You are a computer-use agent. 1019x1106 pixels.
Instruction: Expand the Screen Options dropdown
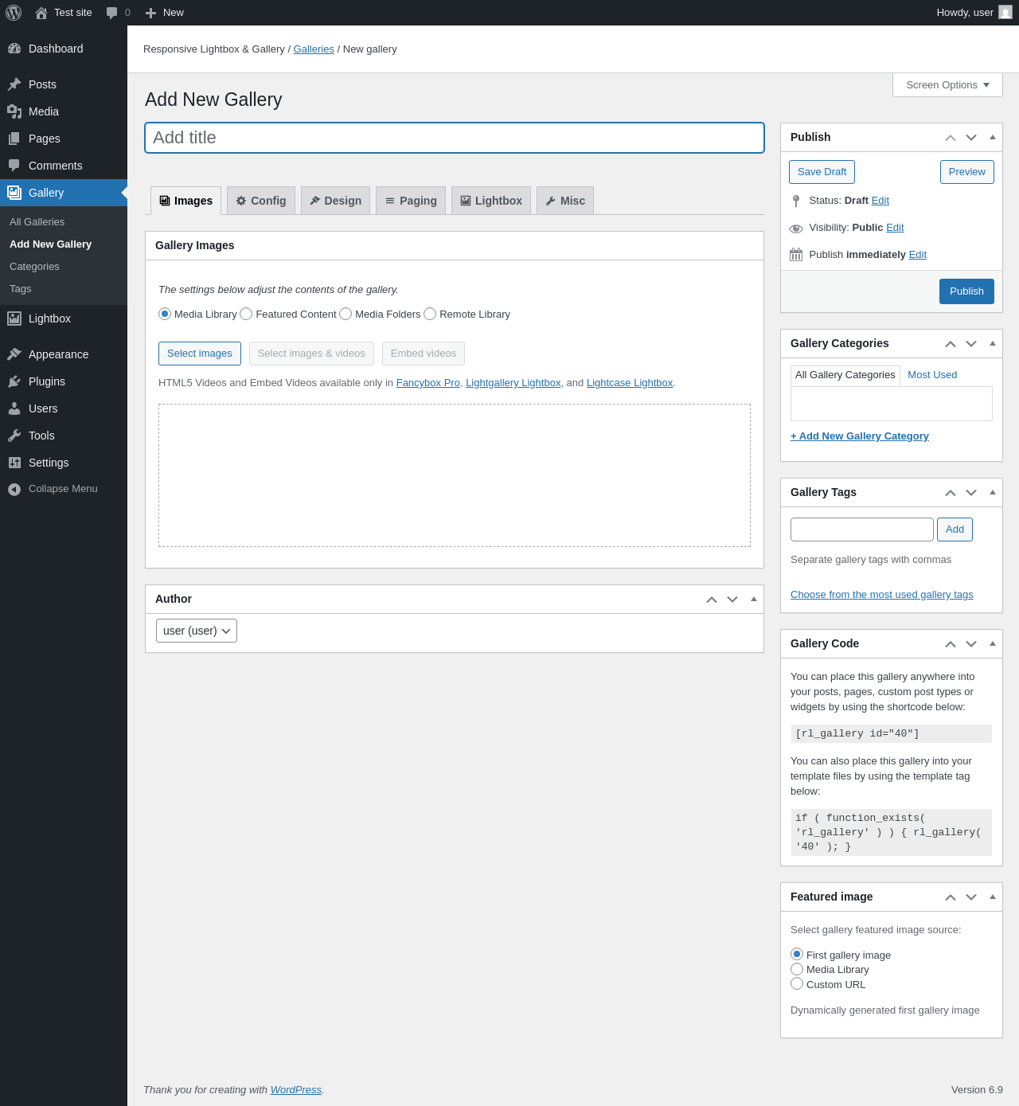[947, 85]
